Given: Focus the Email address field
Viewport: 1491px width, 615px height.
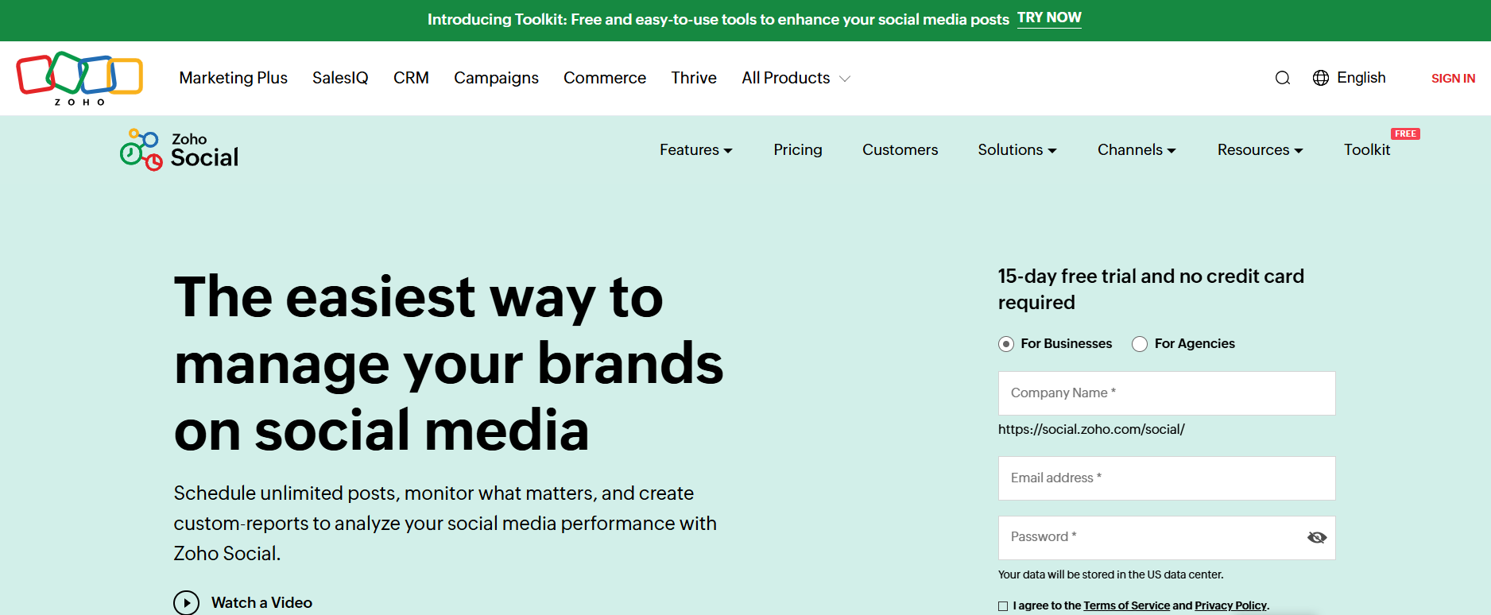Looking at the screenshot, I should coord(1167,478).
